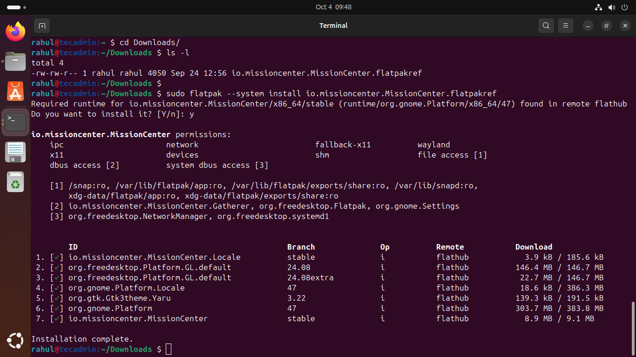Select the Terminal icon in the dock
The image size is (636, 357).
tap(15, 122)
